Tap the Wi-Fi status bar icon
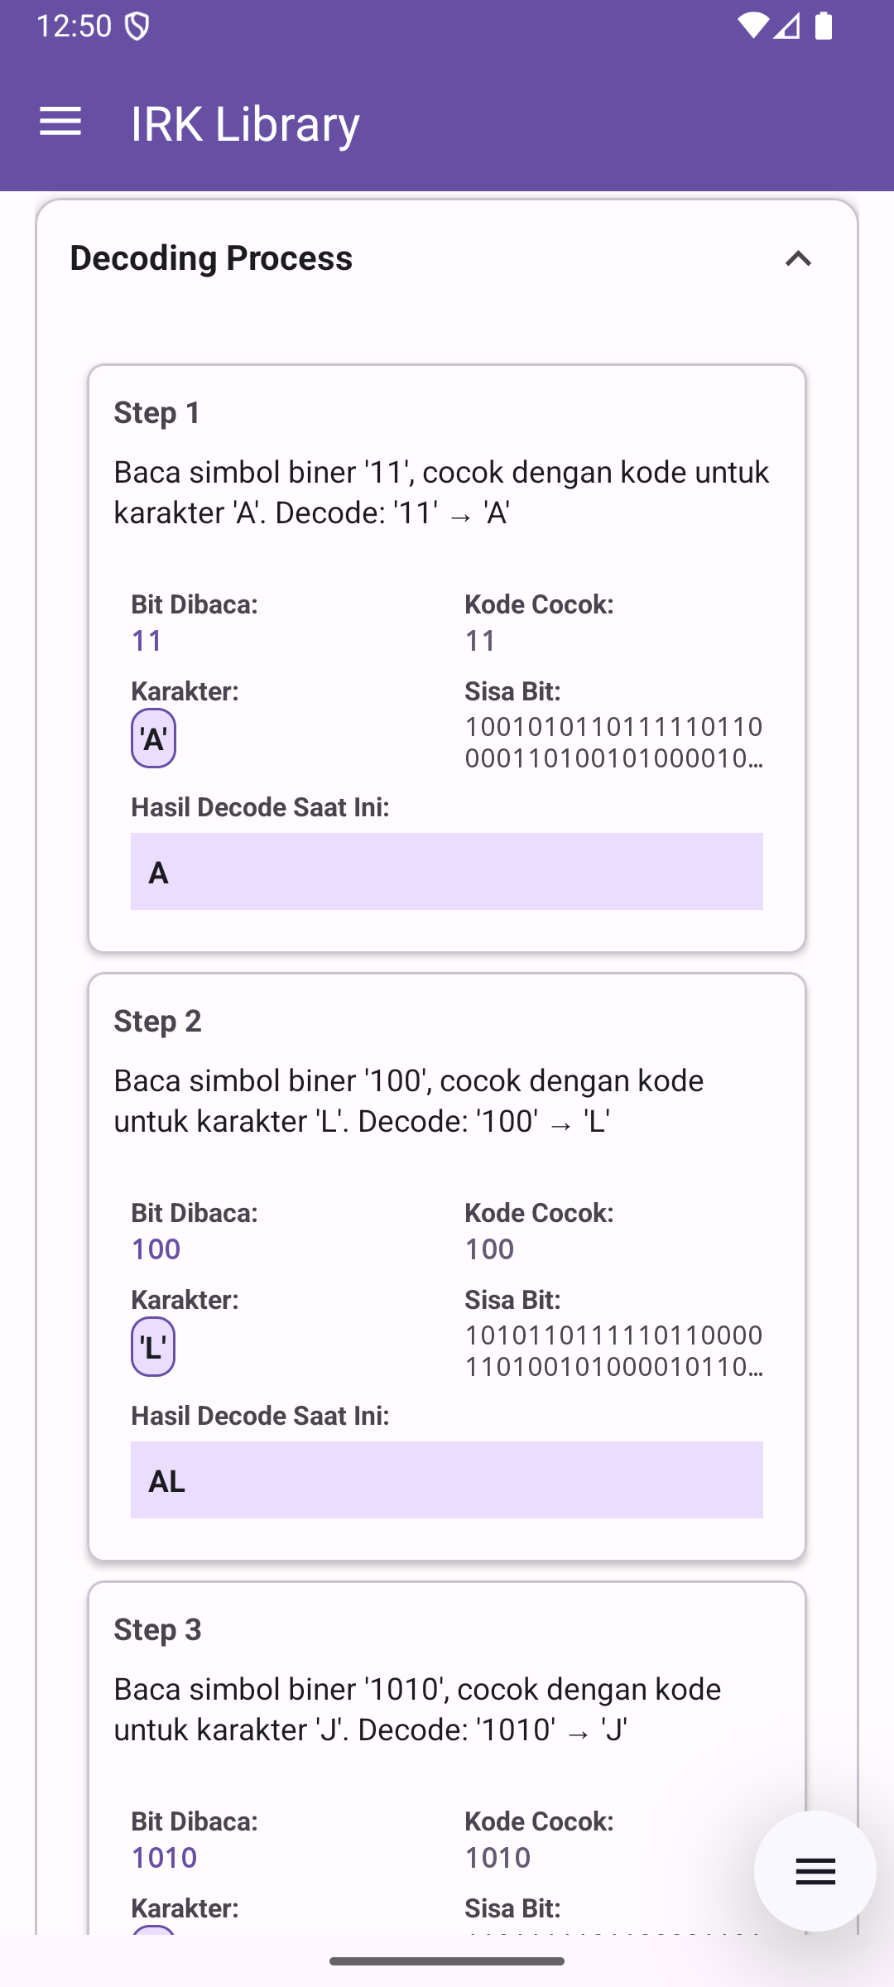Screen dimensions: 894x1987 [x=752, y=26]
